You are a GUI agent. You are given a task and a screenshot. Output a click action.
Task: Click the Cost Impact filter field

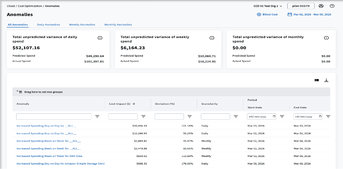(123, 117)
